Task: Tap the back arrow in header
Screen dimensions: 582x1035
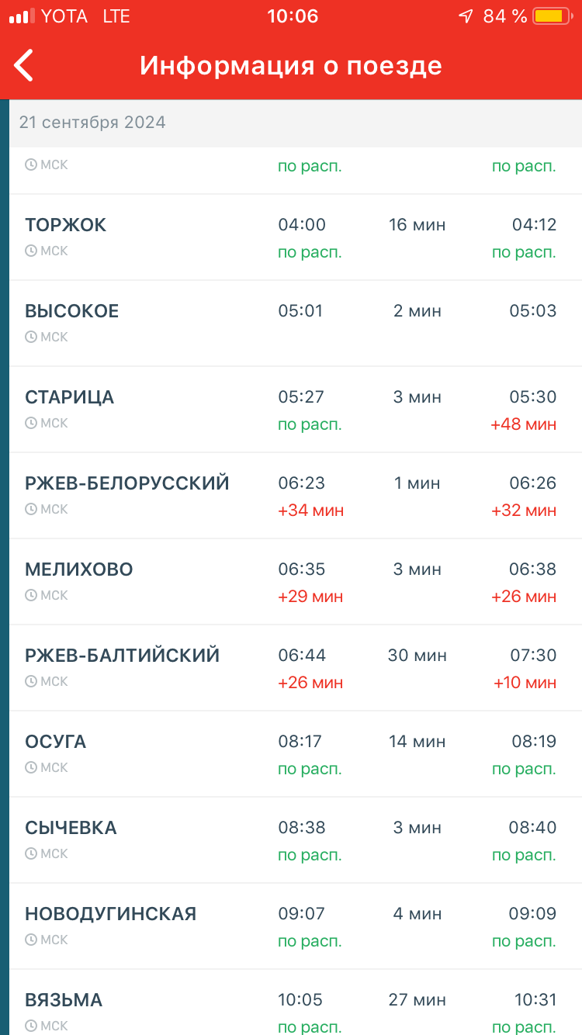Action: pyautogui.click(x=24, y=65)
